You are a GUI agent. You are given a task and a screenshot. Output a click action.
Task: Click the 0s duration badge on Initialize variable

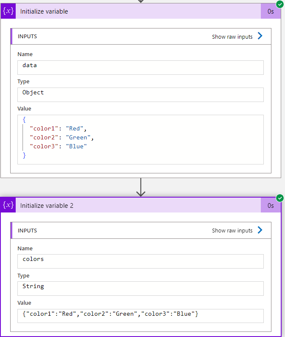click(271, 11)
